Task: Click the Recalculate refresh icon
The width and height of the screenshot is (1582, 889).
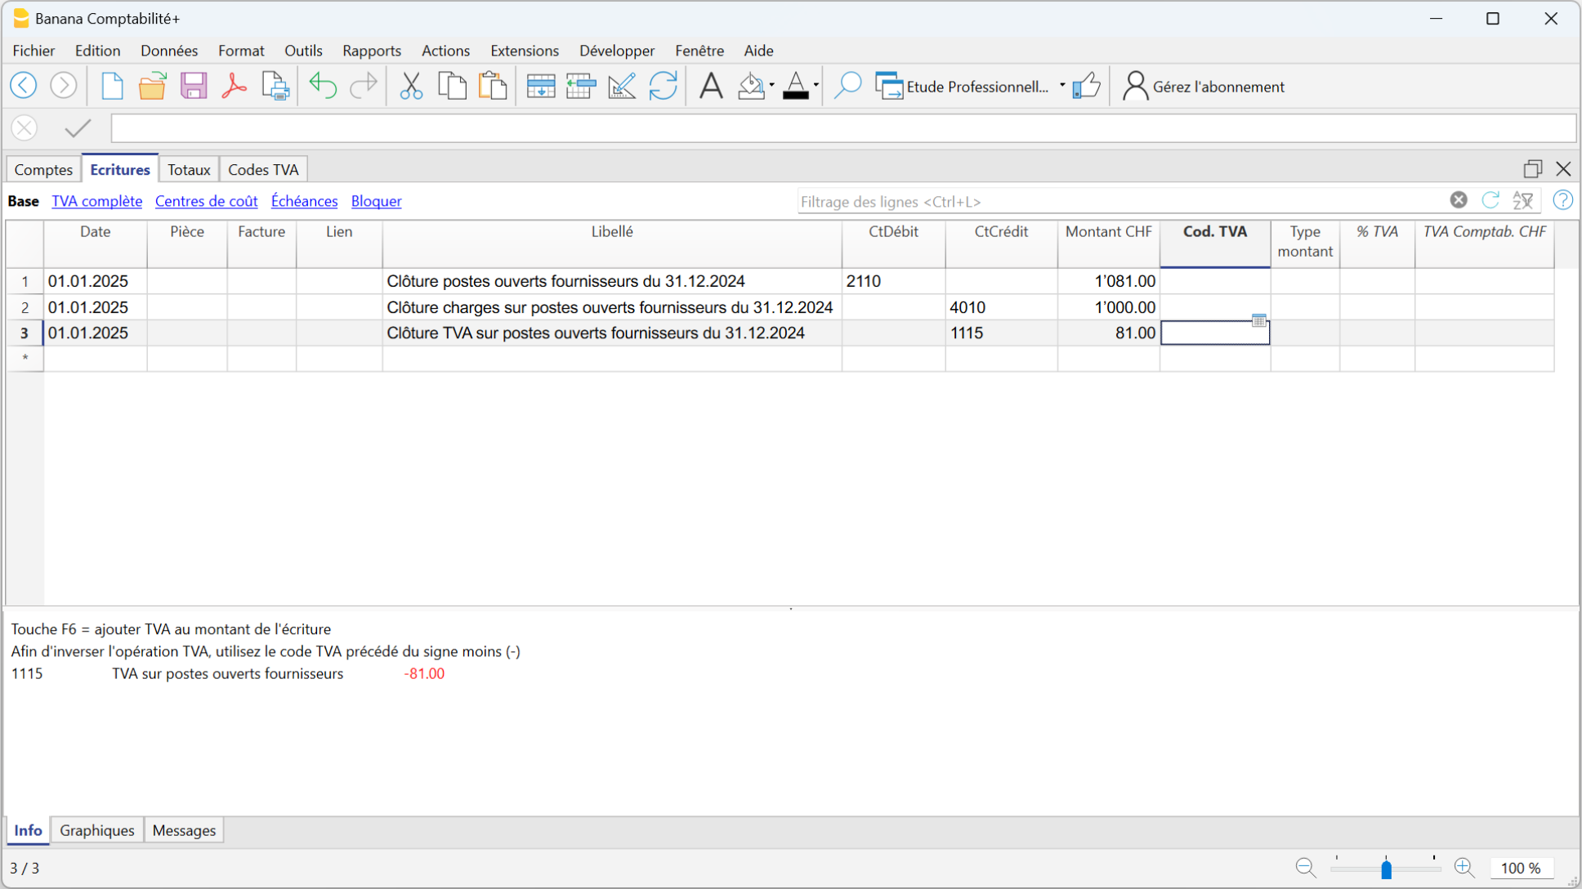Action: point(663,86)
